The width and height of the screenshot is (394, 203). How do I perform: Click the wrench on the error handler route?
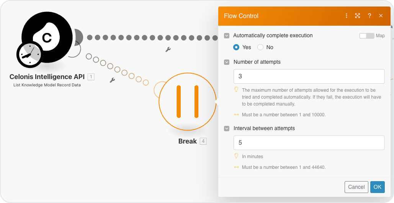click(x=112, y=80)
